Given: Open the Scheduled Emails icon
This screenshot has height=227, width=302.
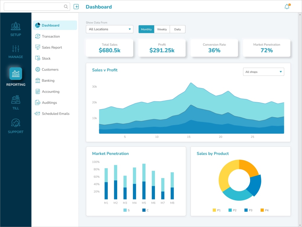Looking at the screenshot, I should (x=38, y=113).
